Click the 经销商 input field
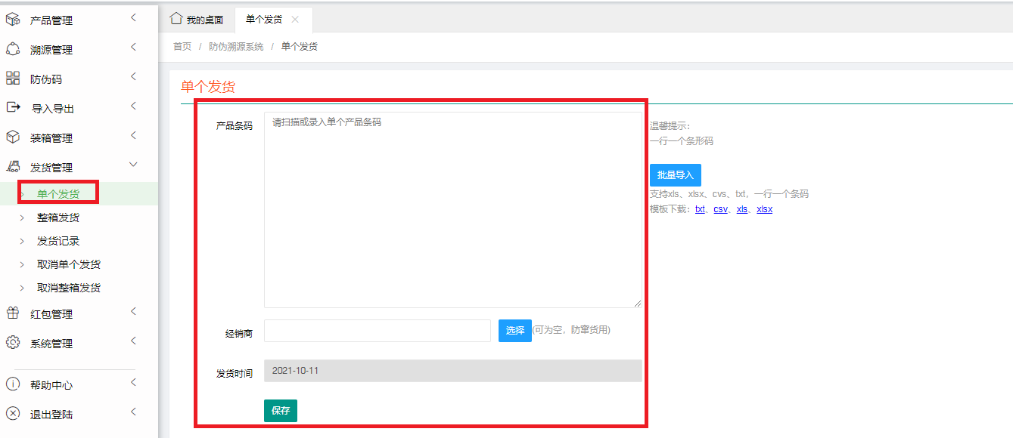The width and height of the screenshot is (1013, 438). pyautogui.click(x=377, y=331)
